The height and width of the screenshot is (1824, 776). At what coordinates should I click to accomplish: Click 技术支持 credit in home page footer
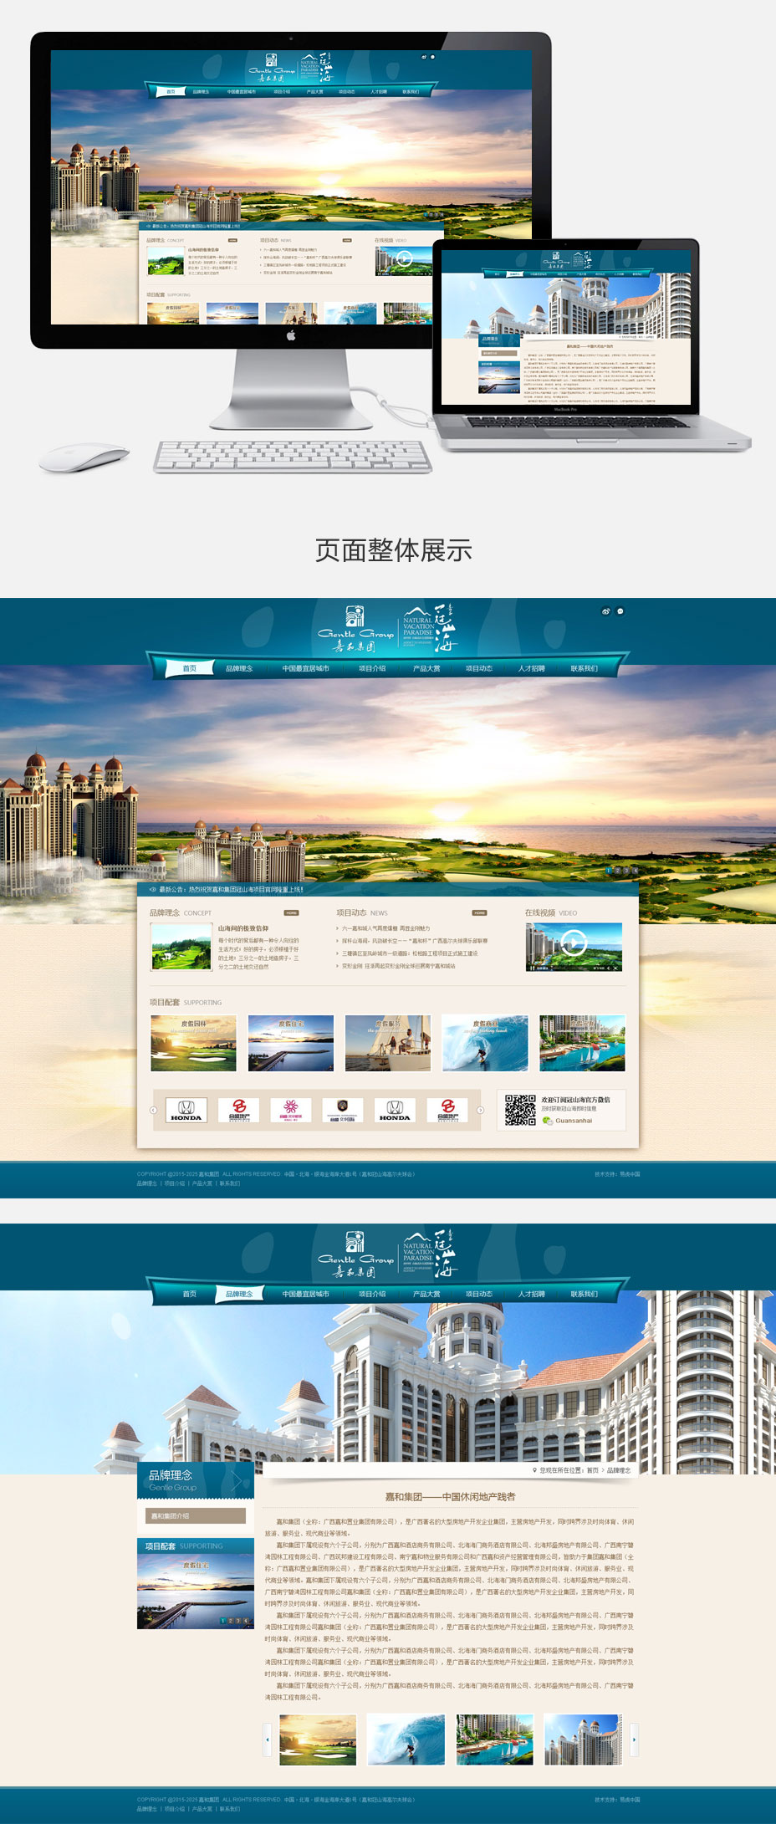coord(617,1174)
